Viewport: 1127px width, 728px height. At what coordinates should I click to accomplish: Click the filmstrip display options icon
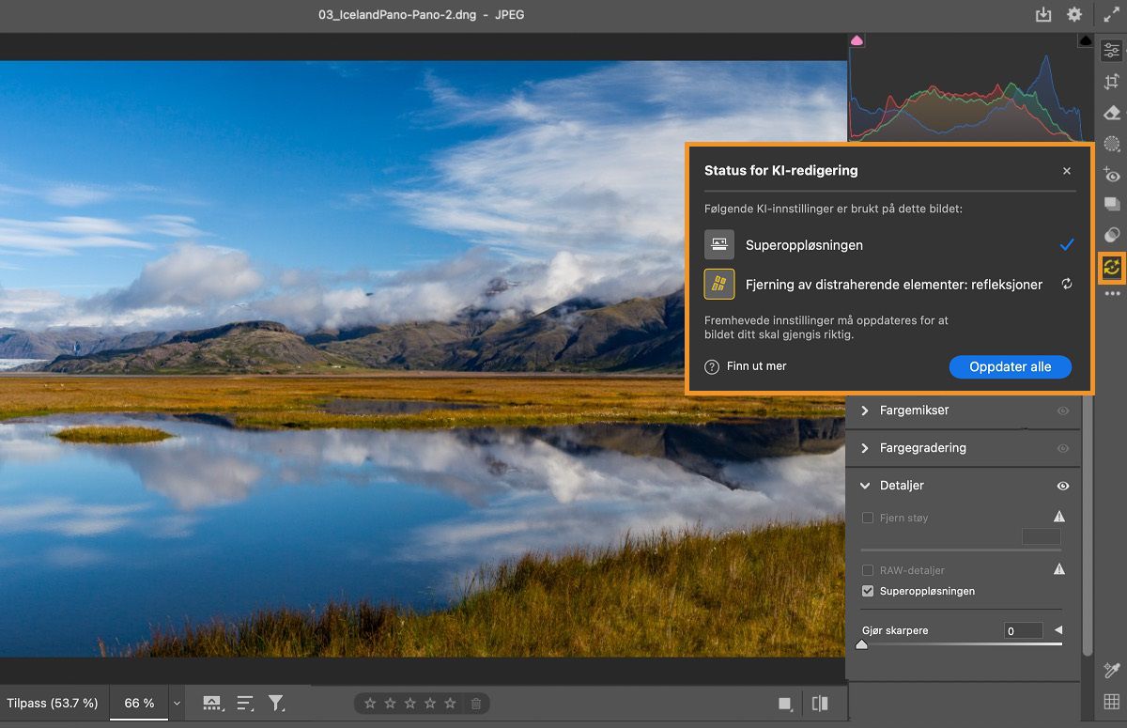(212, 703)
